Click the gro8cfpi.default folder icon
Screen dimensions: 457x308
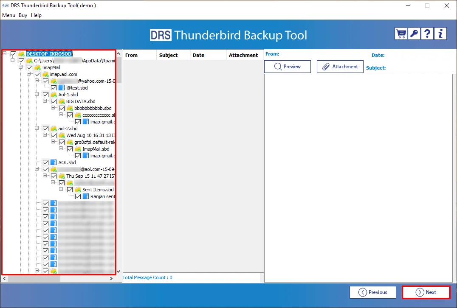(70, 143)
